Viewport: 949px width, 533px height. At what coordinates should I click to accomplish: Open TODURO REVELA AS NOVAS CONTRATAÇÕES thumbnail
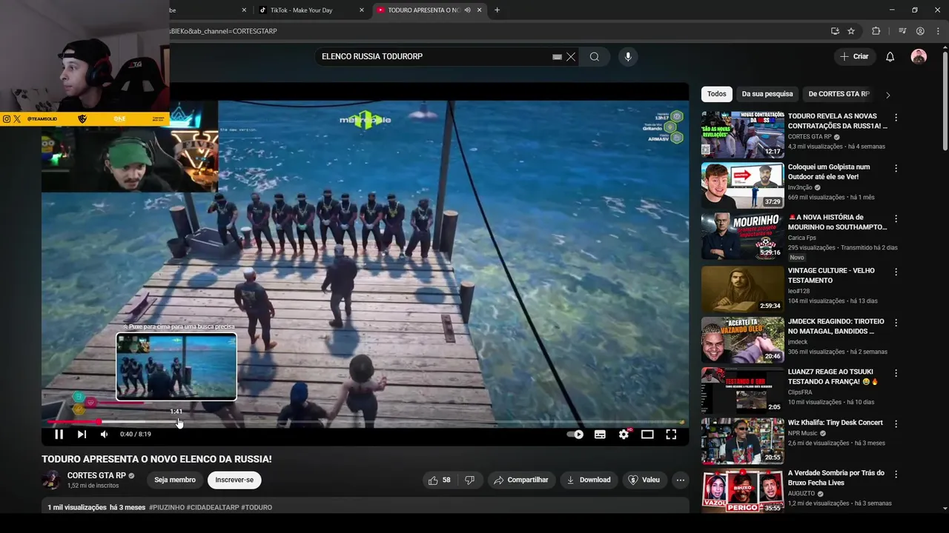click(742, 135)
